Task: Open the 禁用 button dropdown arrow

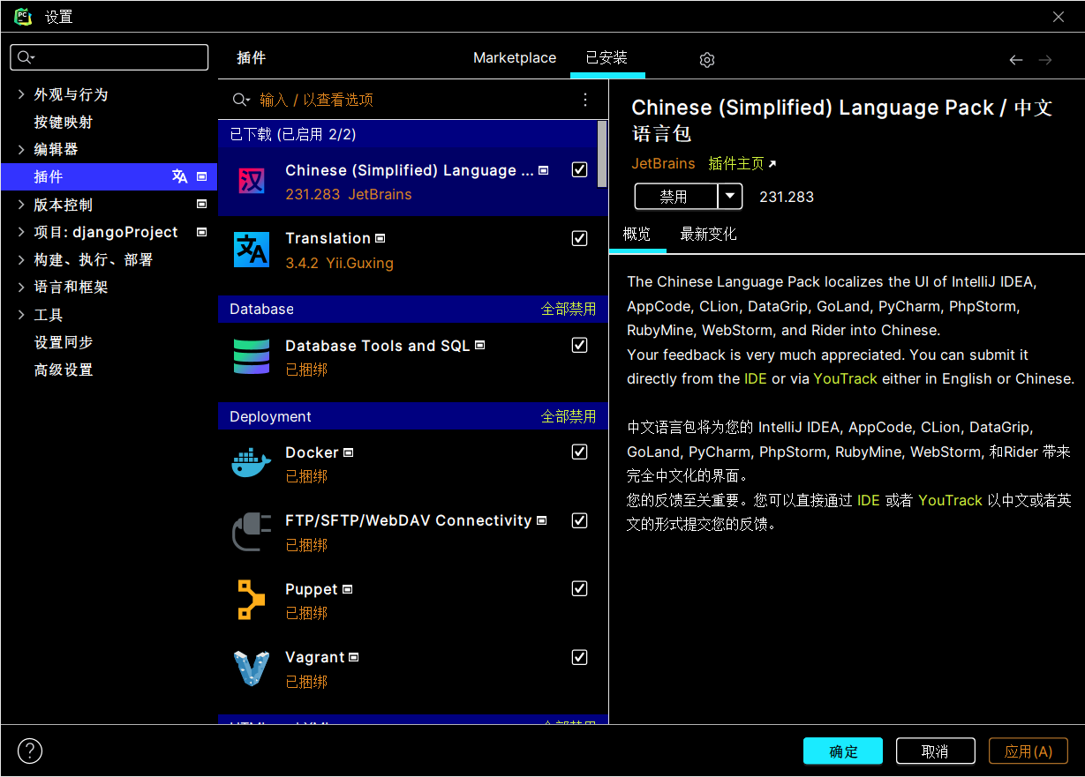Action: (x=730, y=196)
